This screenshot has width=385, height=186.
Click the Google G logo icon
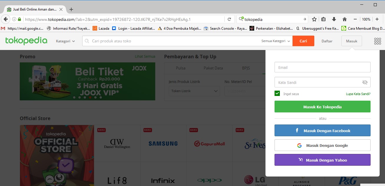(299, 145)
